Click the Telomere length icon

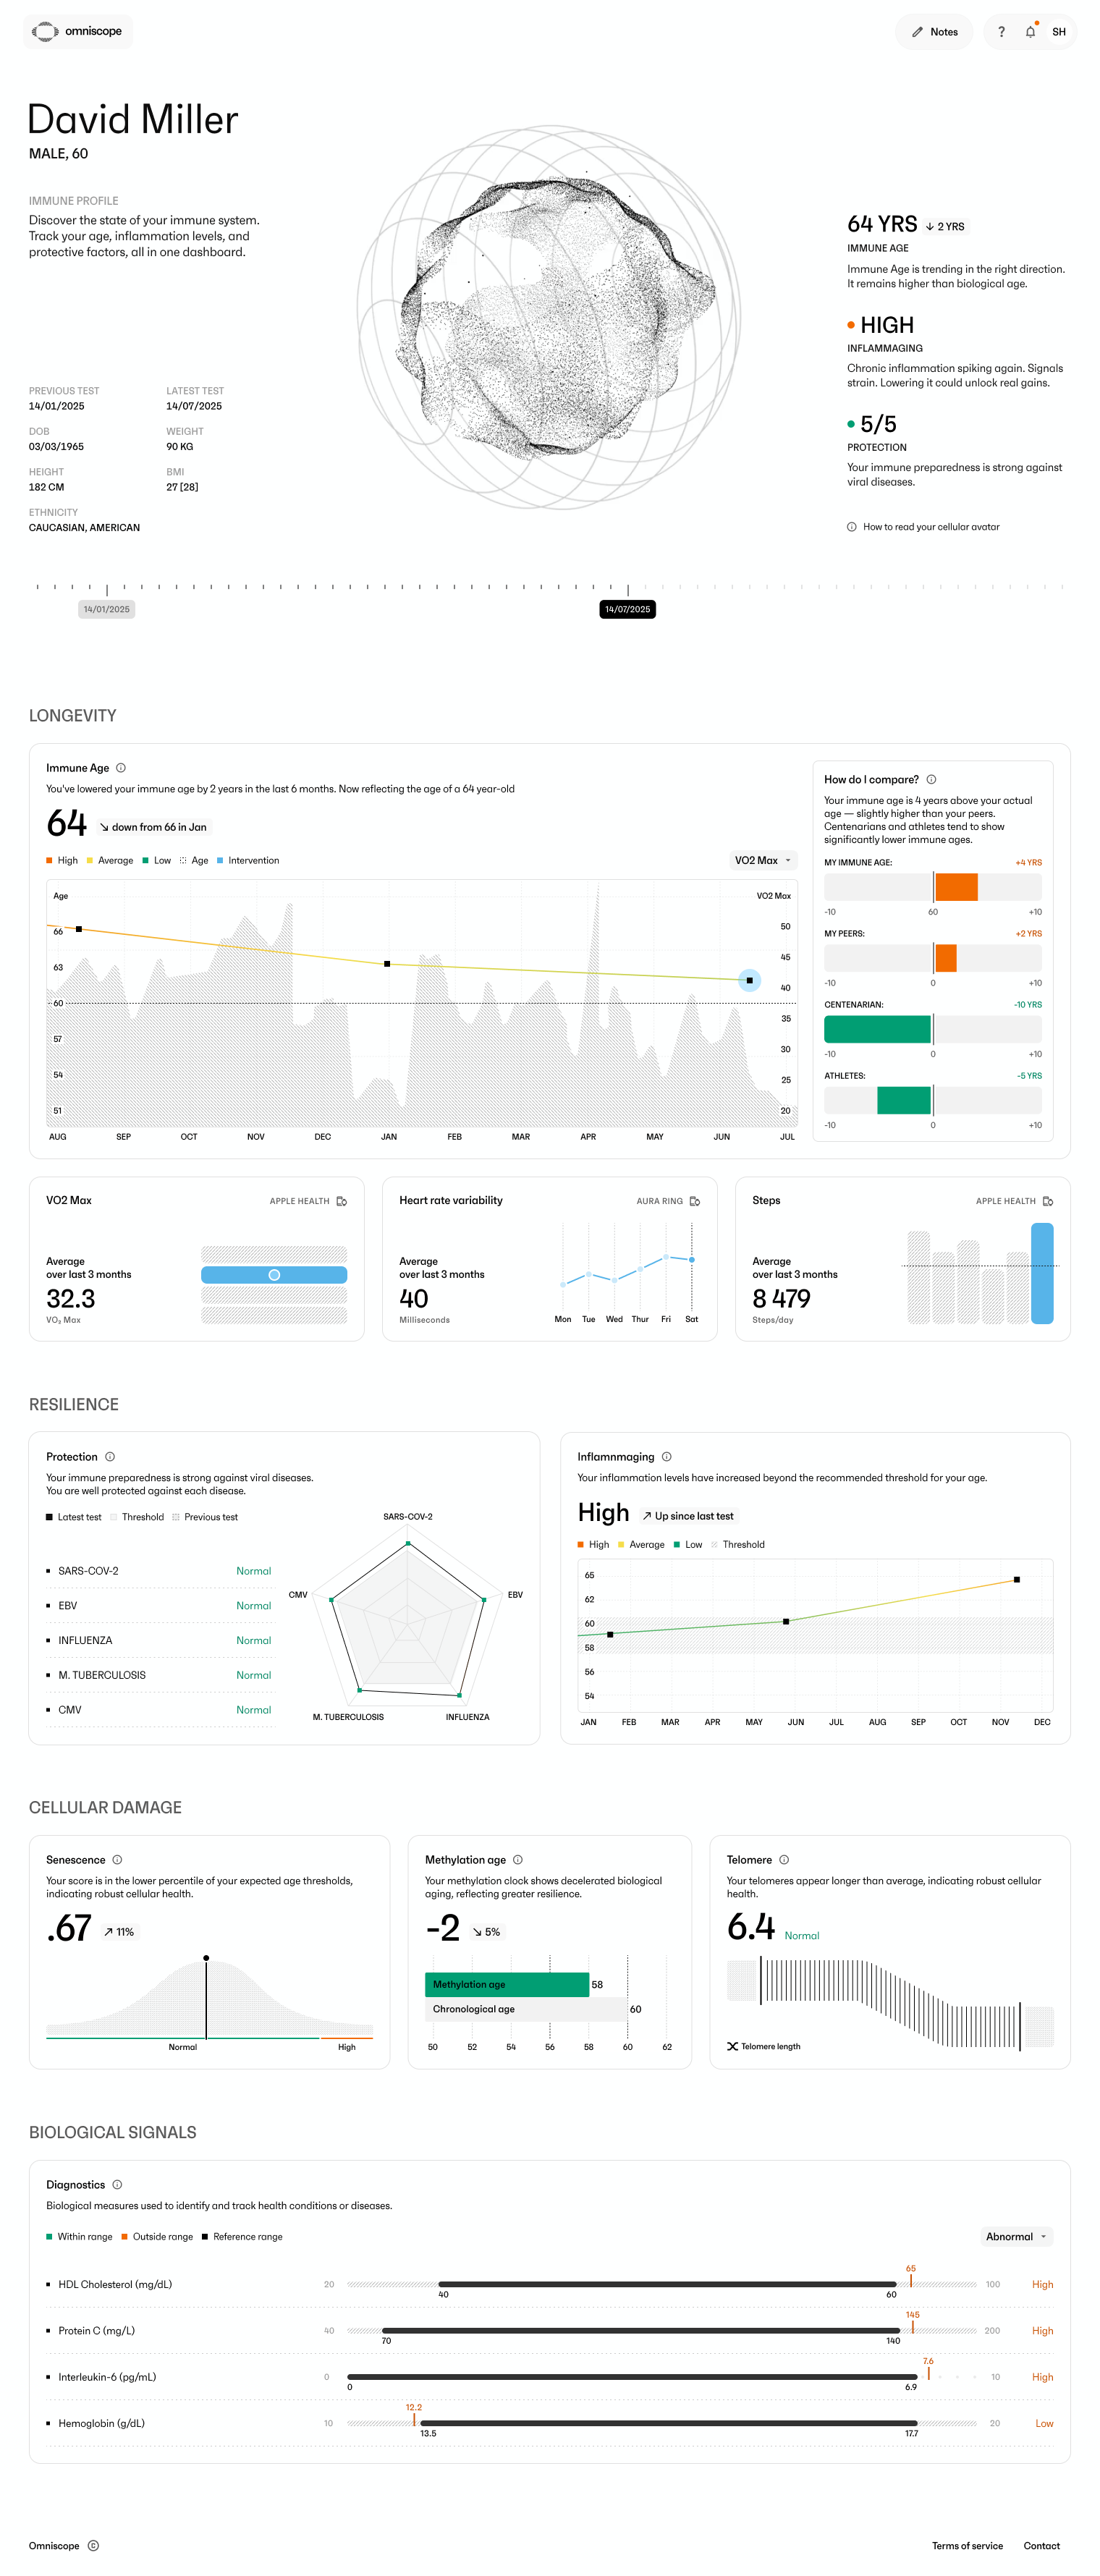[x=732, y=2047]
